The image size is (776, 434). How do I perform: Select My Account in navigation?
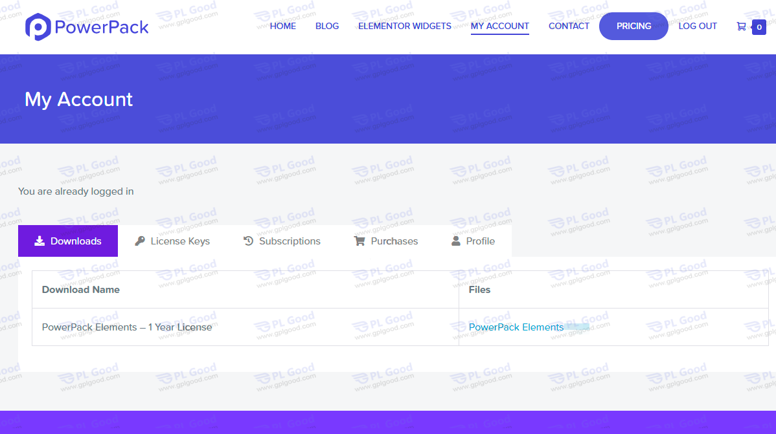tap(500, 27)
